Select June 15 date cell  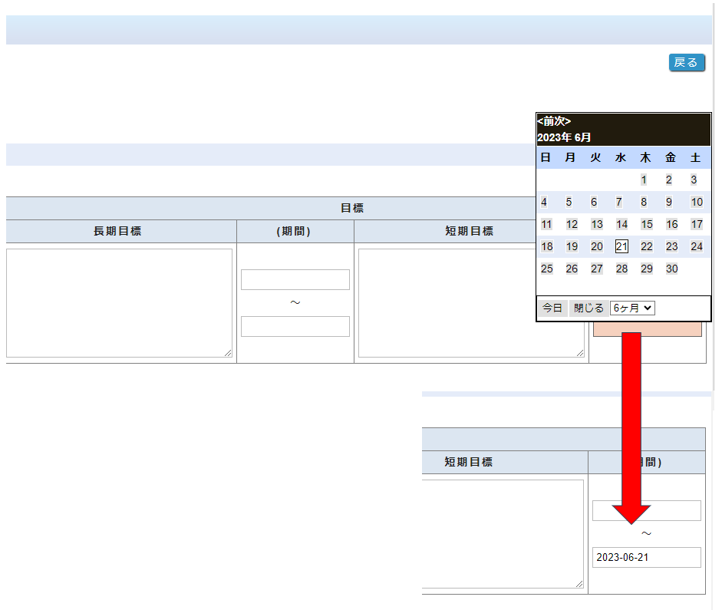[647, 224]
